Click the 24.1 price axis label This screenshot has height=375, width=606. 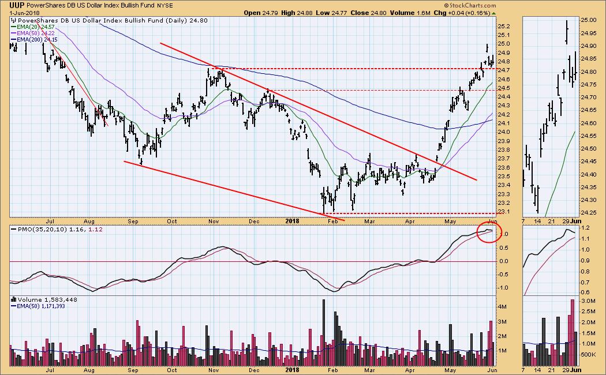click(x=504, y=123)
